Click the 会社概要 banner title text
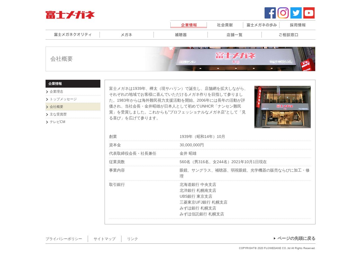 (62, 59)
